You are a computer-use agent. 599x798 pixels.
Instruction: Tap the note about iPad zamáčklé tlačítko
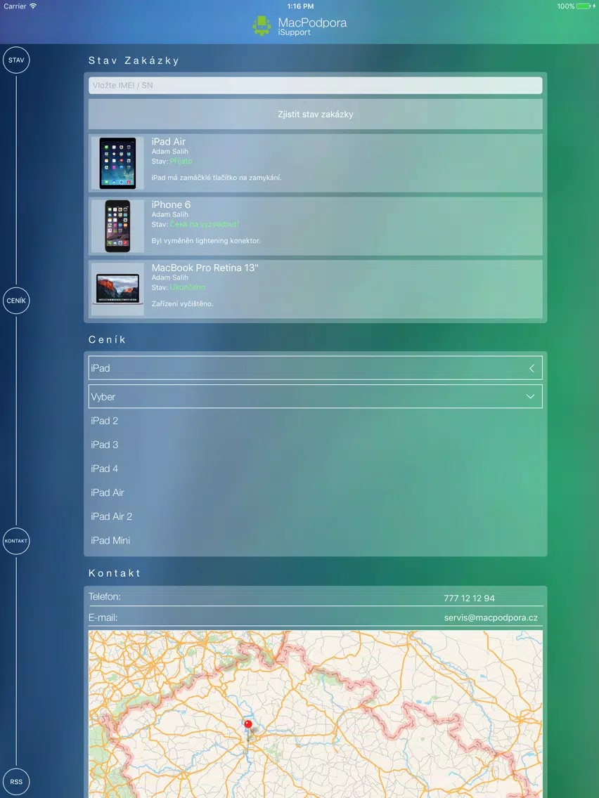[x=217, y=178]
